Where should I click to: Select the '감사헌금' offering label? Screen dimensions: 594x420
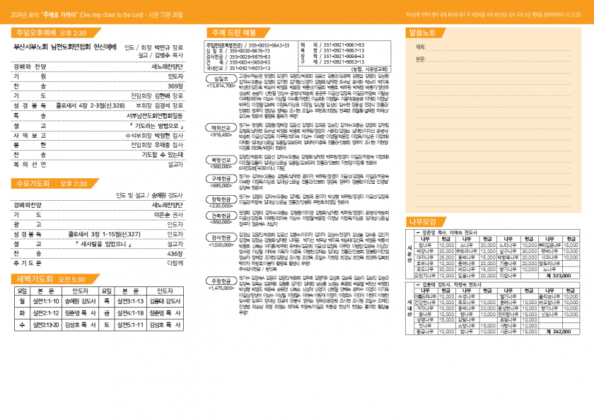pyautogui.click(x=221, y=238)
